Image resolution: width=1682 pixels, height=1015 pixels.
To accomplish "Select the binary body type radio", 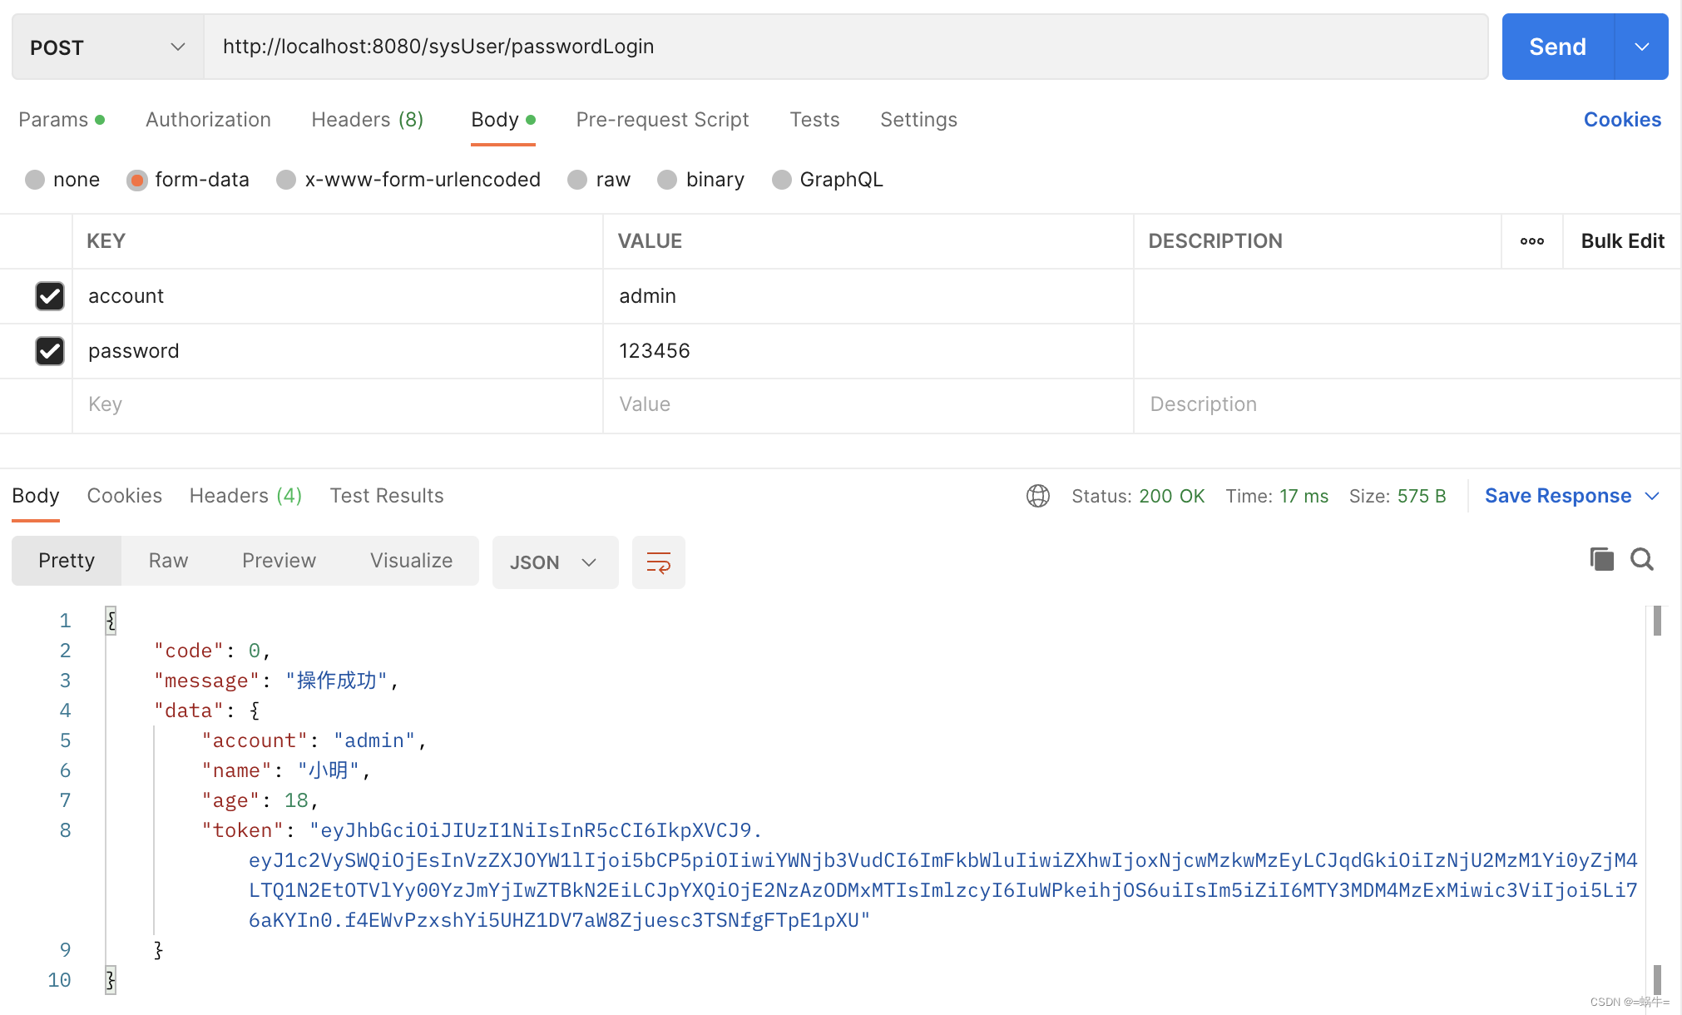I will 667,180.
